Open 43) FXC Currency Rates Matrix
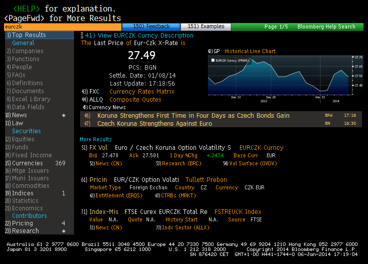The height and width of the screenshot is (264, 368). (x=128, y=92)
